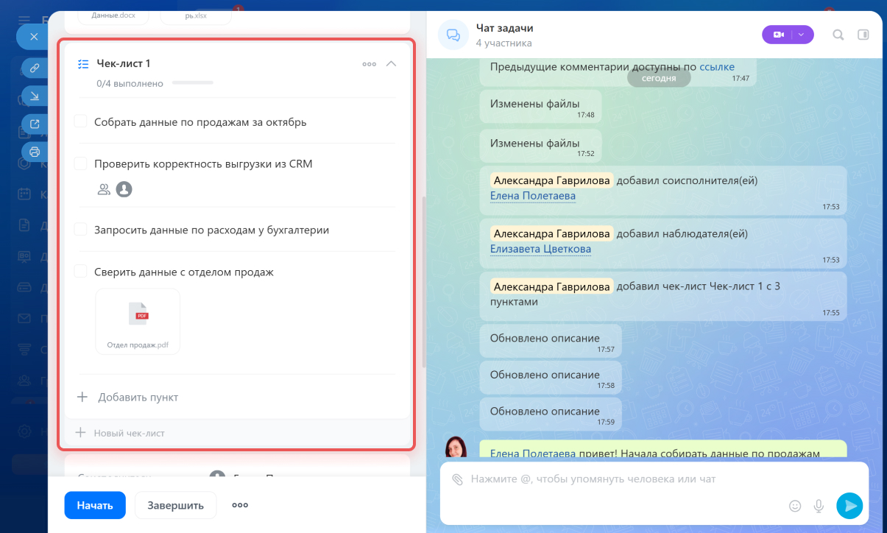The image size is (887, 533).
Task: Click the microphone voice message icon
Action: (x=819, y=506)
